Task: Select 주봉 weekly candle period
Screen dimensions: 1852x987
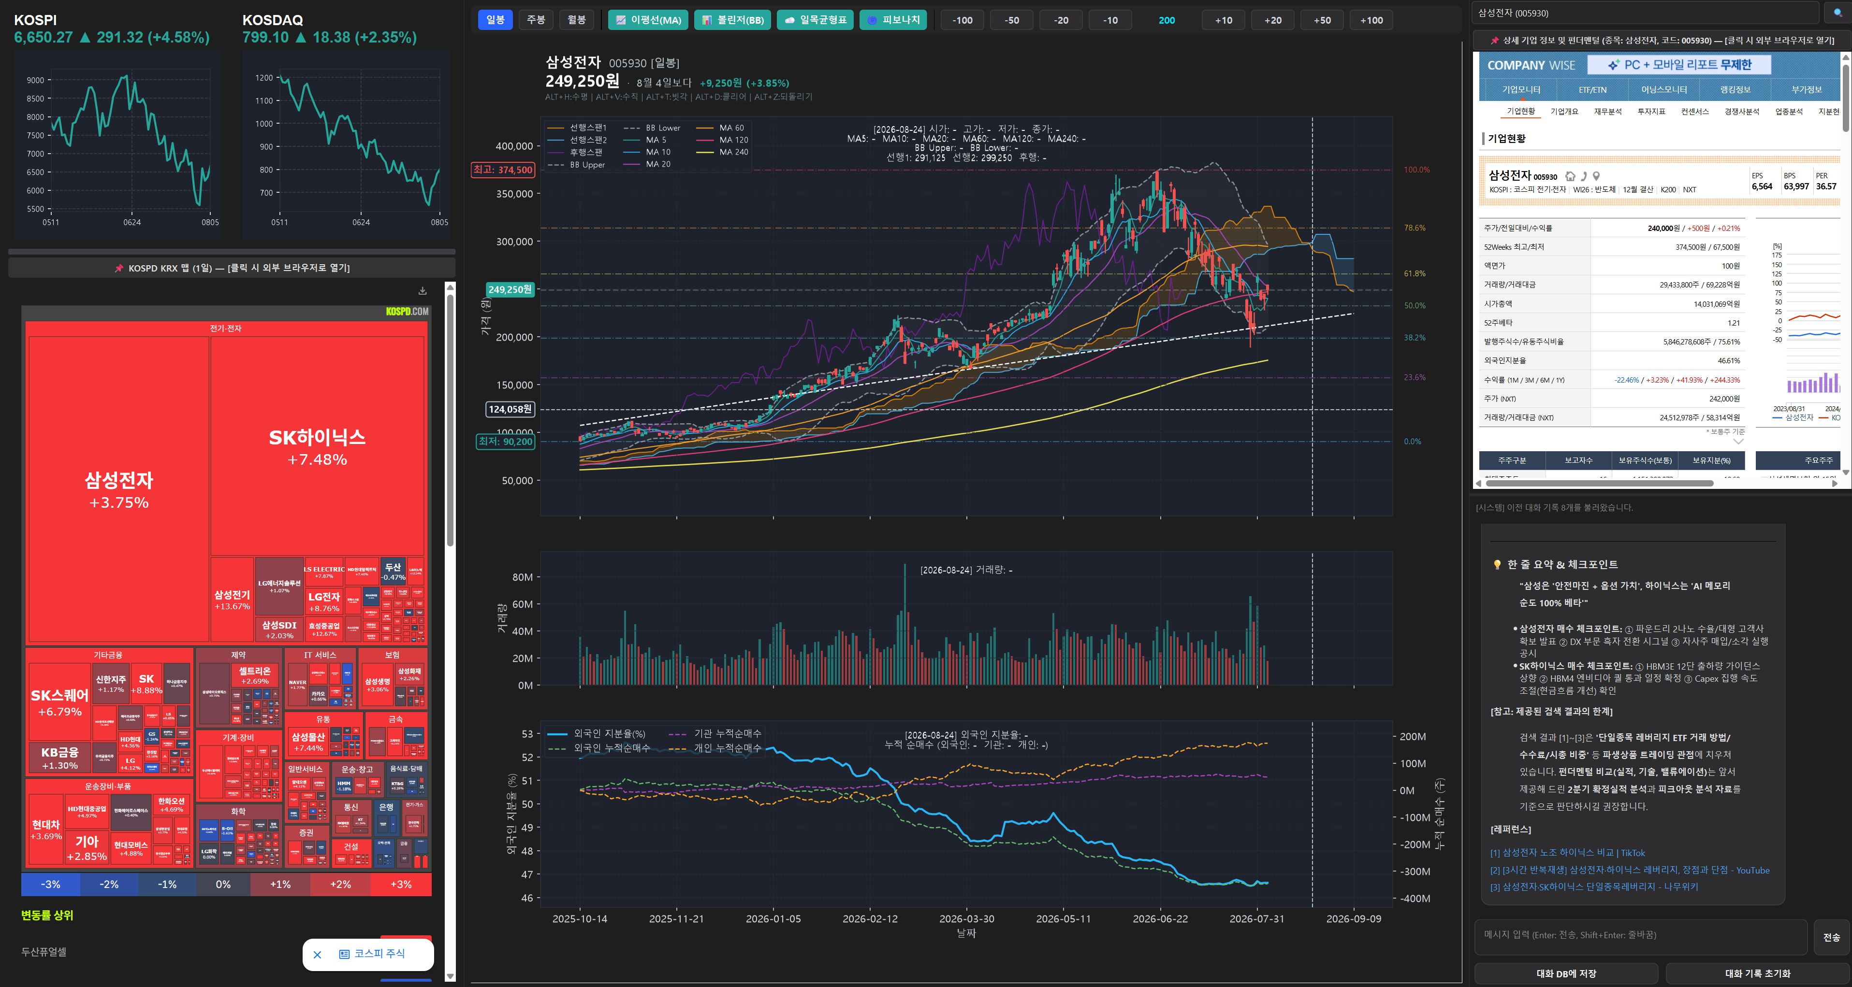Action: (536, 20)
